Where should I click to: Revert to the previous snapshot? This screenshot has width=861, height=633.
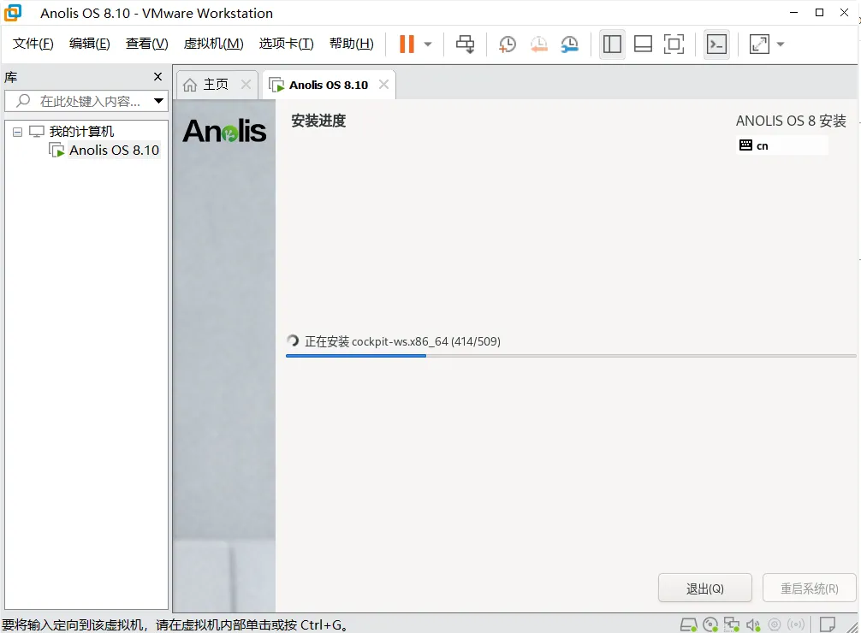coord(538,44)
